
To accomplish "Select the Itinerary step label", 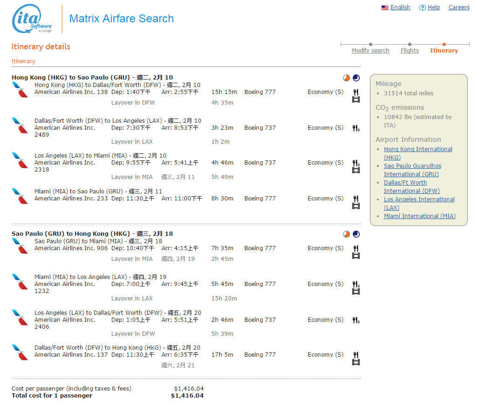I will point(443,51).
